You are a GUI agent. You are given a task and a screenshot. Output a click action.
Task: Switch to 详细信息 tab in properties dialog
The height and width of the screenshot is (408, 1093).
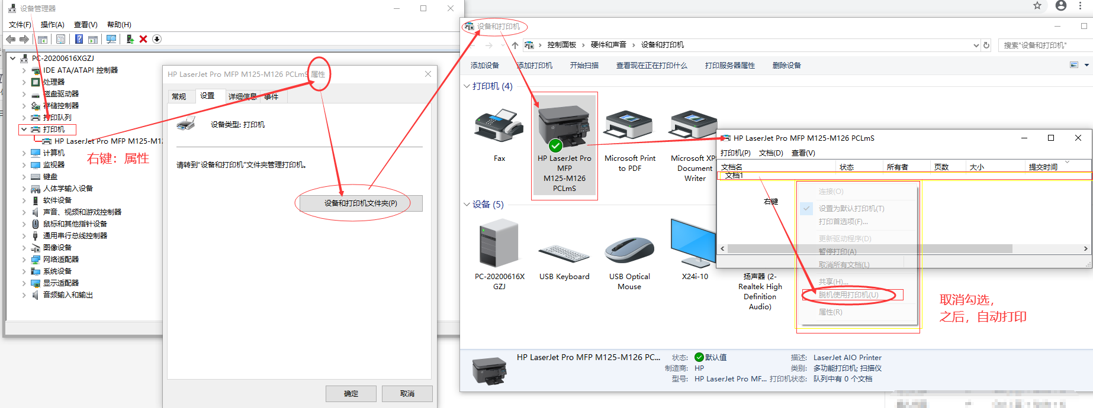pyautogui.click(x=242, y=96)
